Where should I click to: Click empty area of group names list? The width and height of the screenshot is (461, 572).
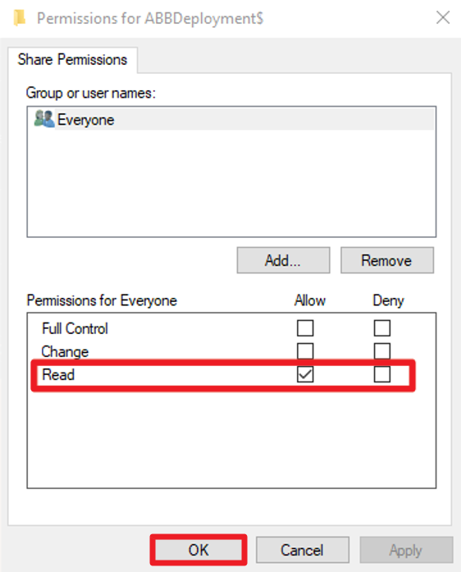click(x=231, y=182)
